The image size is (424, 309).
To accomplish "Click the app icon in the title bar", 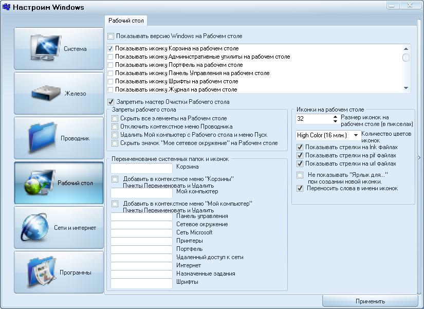I will [6, 7].
